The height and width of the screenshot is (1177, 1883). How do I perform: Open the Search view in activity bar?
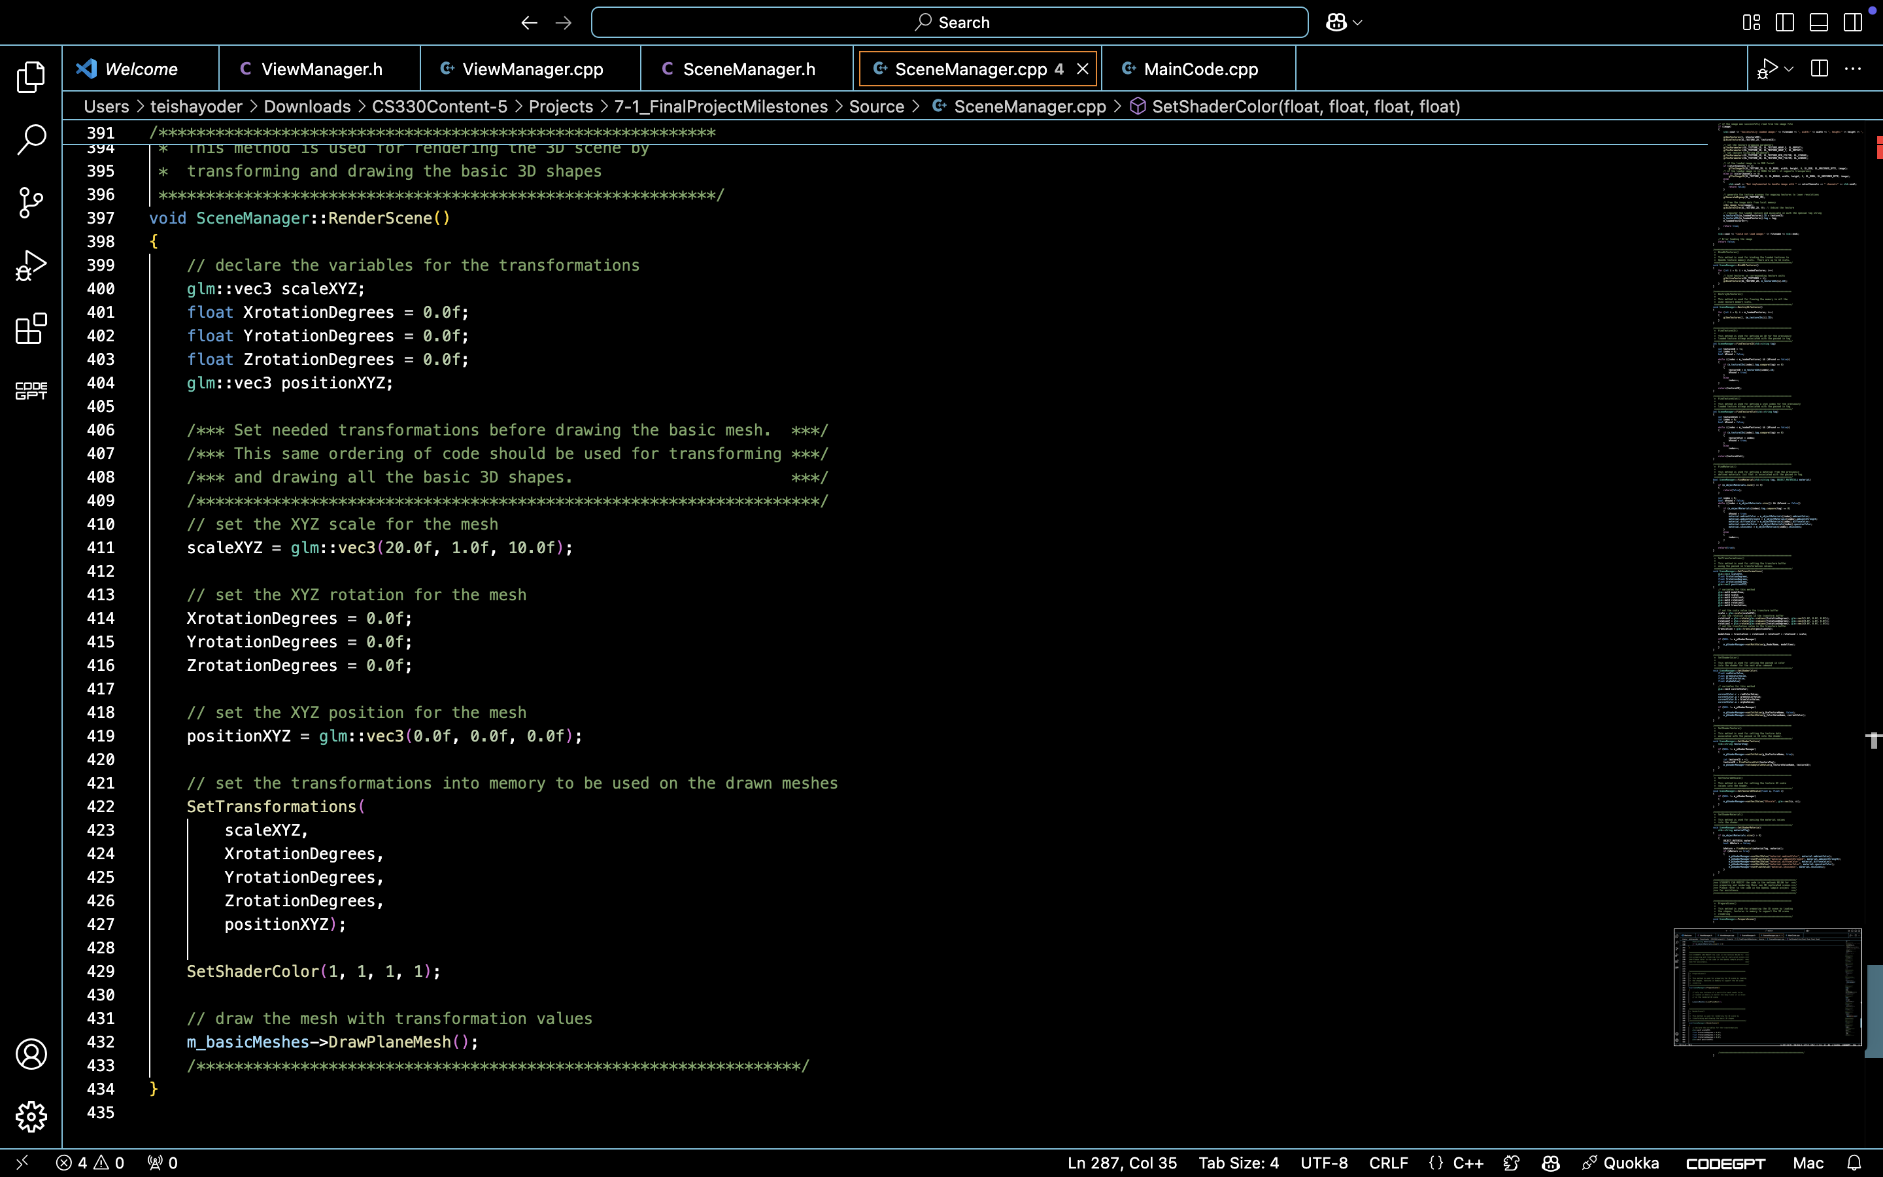(x=31, y=139)
